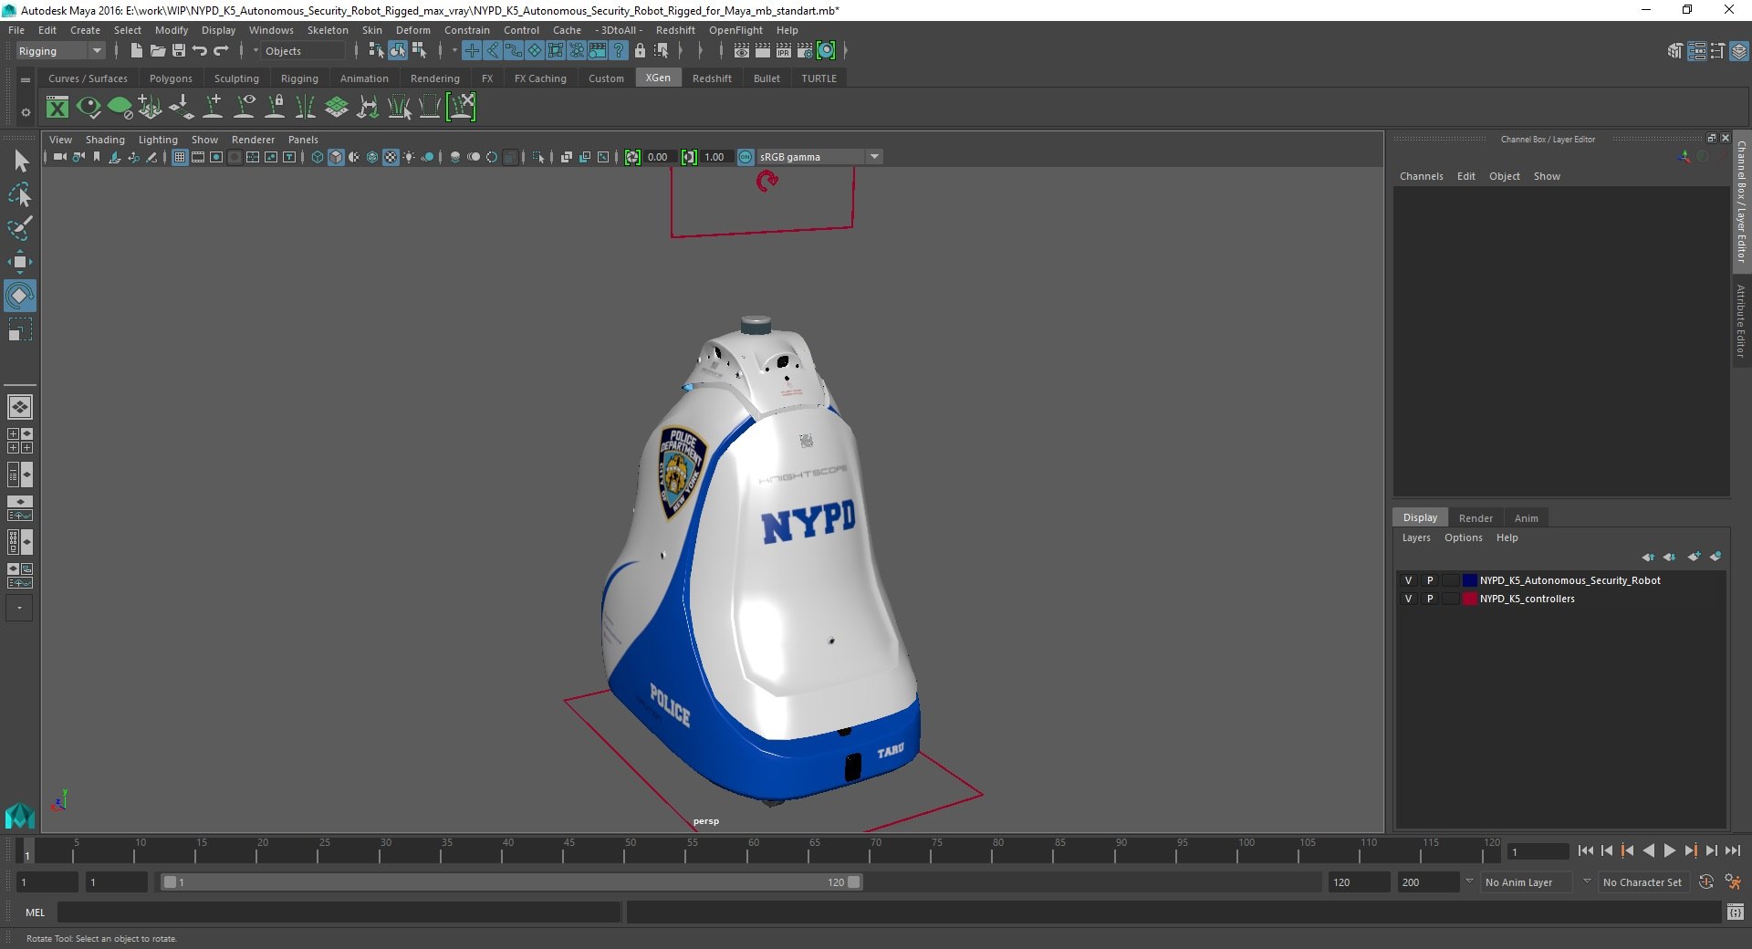The height and width of the screenshot is (949, 1752).
Task: Switch to the Polygons shelf tab
Action: [171, 78]
